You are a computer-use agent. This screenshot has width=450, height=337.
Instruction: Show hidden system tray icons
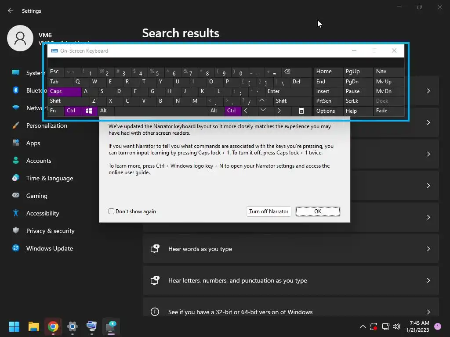click(363, 326)
